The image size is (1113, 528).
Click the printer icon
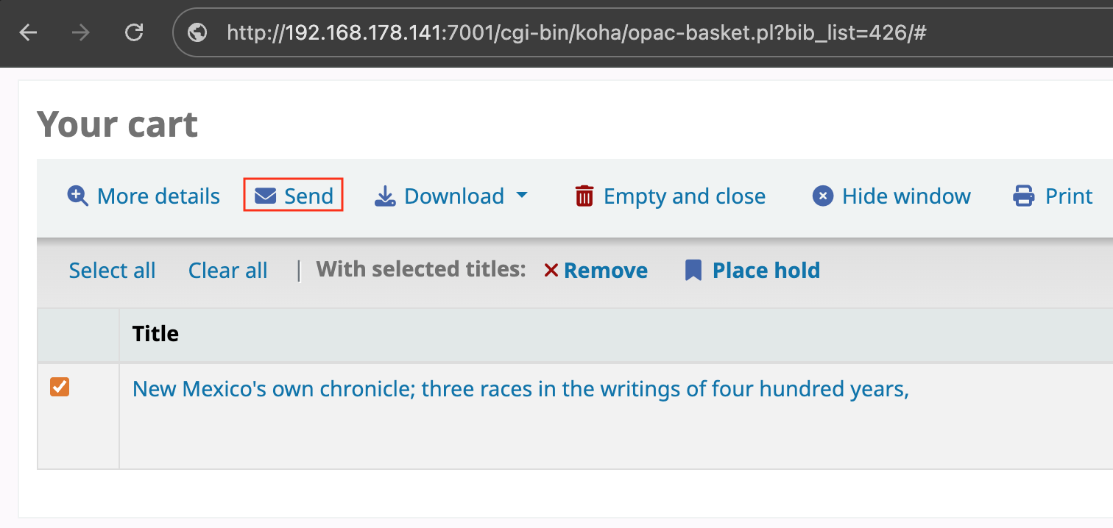click(x=1024, y=196)
